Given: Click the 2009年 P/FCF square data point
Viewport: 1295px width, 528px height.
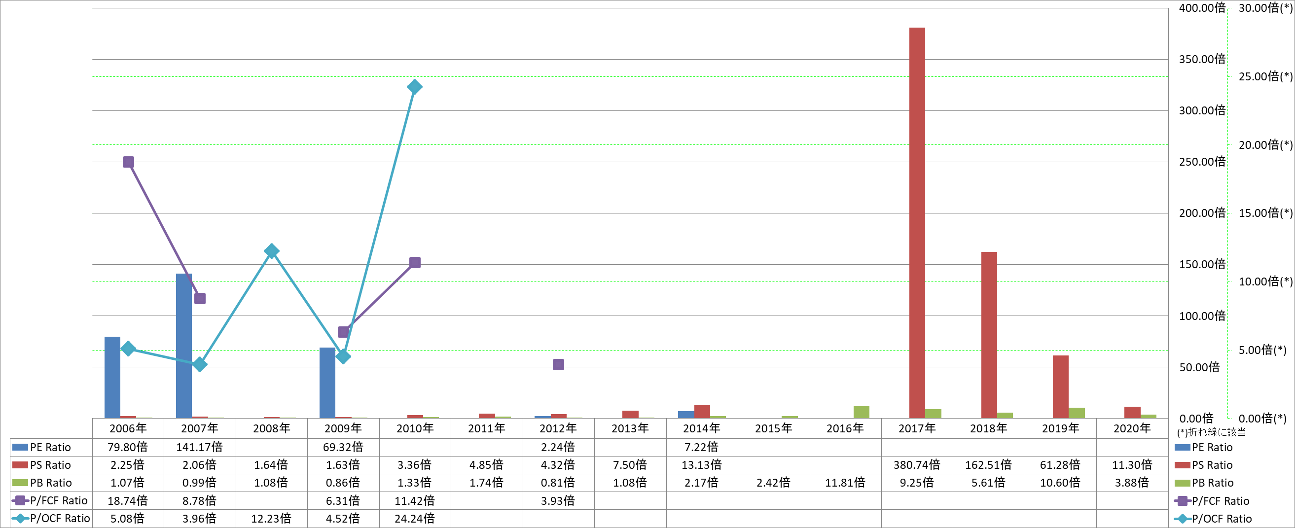Looking at the screenshot, I should [343, 332].
